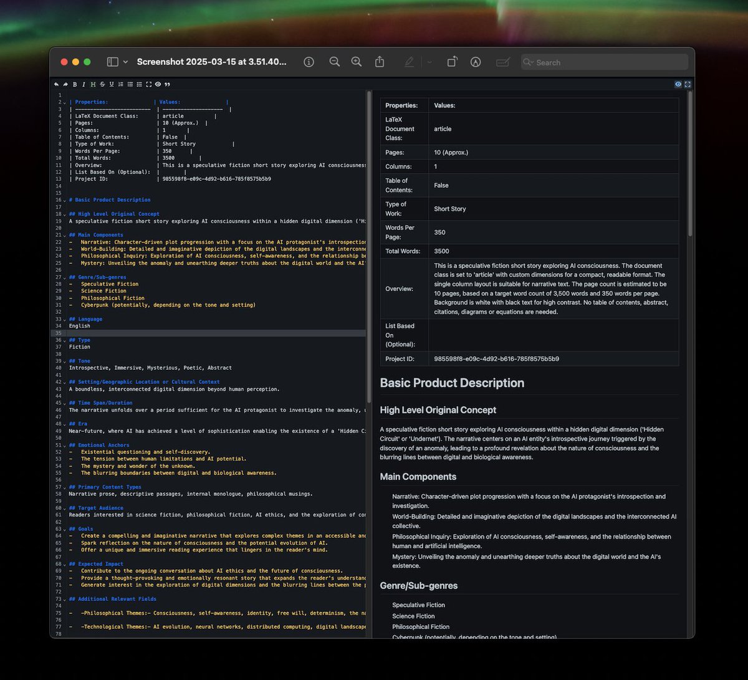The width and height of the screenshot is (748, 680).
Task: Show the Markup toolbar
Action: coord(476,62)
